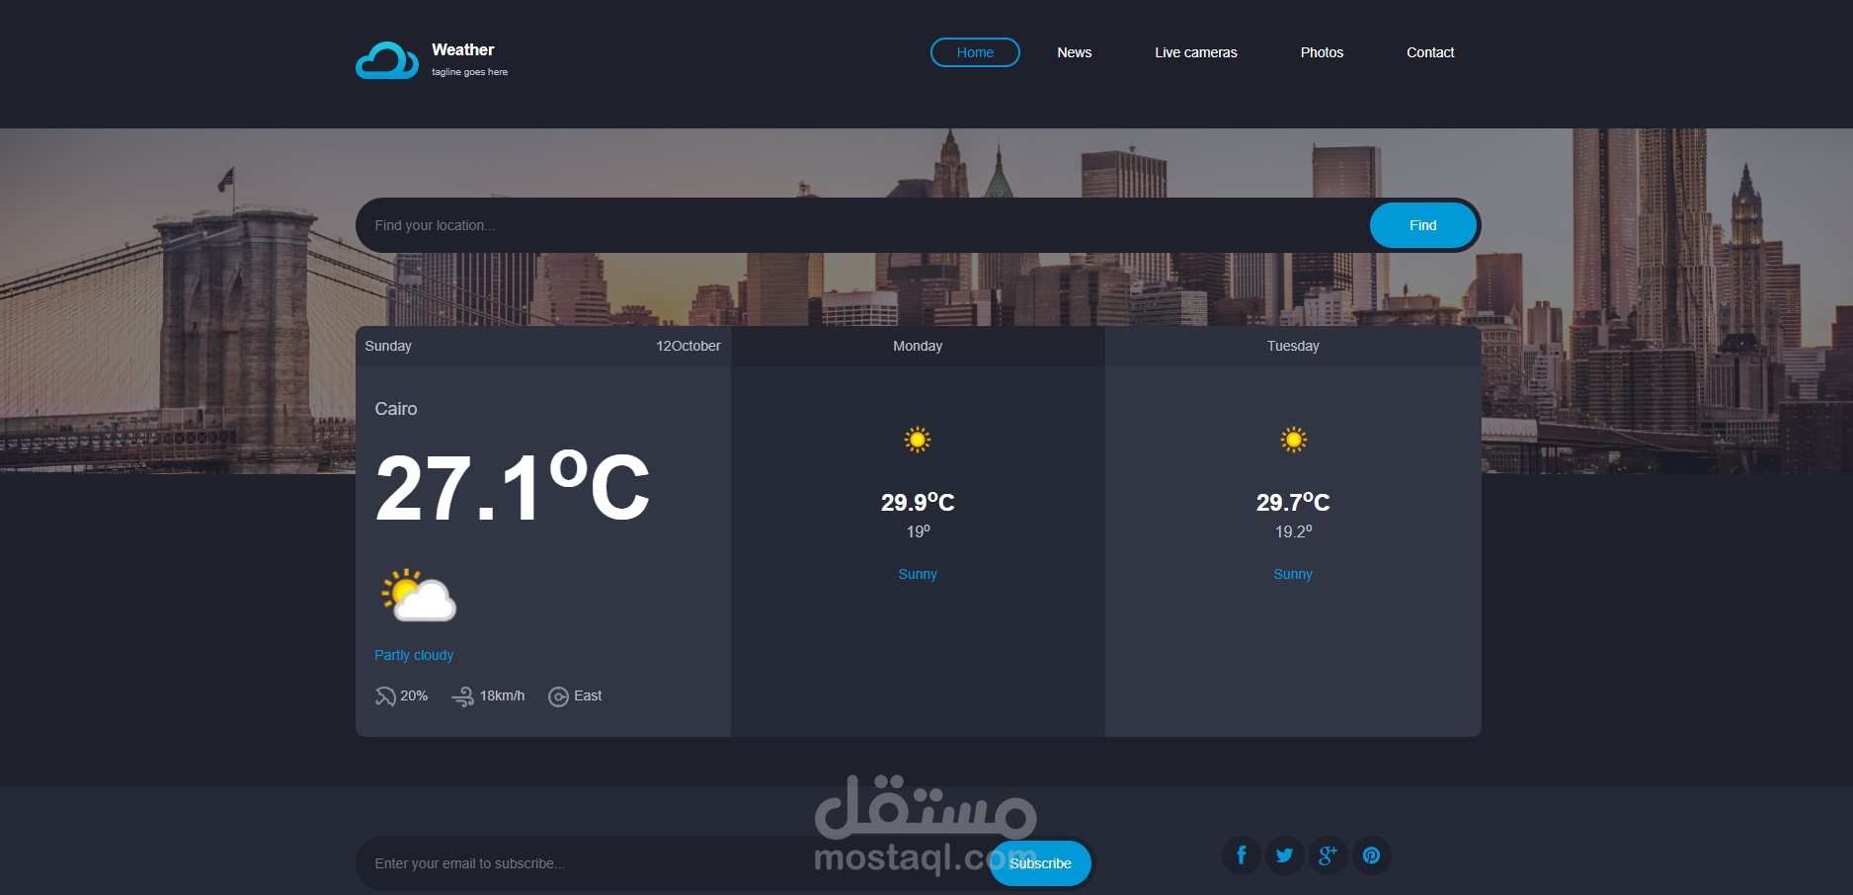Open the Twitter social icon
The height and width of the screenshot is (895, 1853).
(x=1284, y=855)
